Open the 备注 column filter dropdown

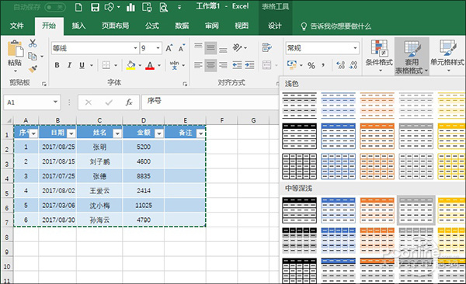[200, 133]
